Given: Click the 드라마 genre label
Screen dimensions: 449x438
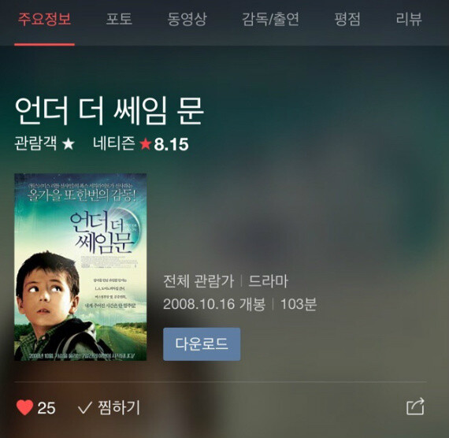Looking at the screenshot, I should 268,281.
